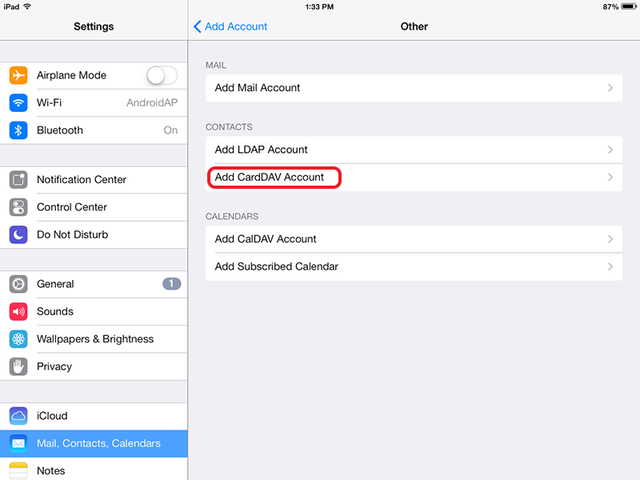Expand Add Subscribed Calendar chevron
640x480 pixels.
click(x=610, y=266)
